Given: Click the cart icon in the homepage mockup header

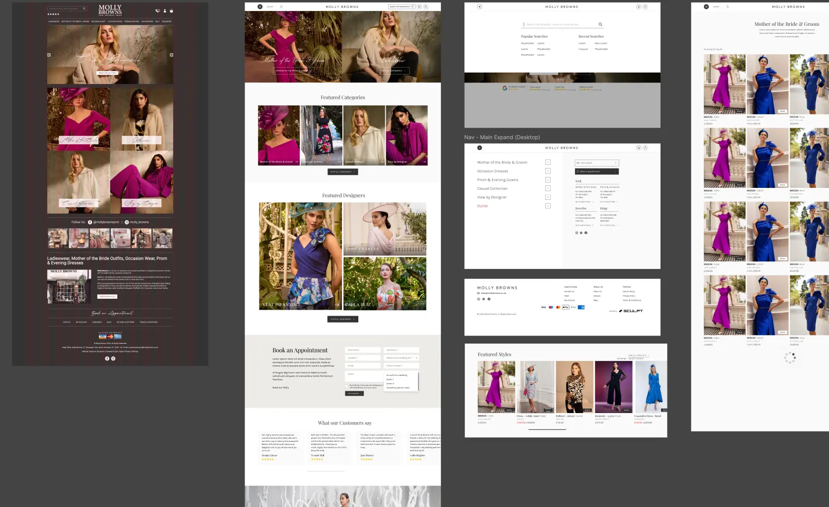Looking at the screenshot, I should (x=419, y=6).
